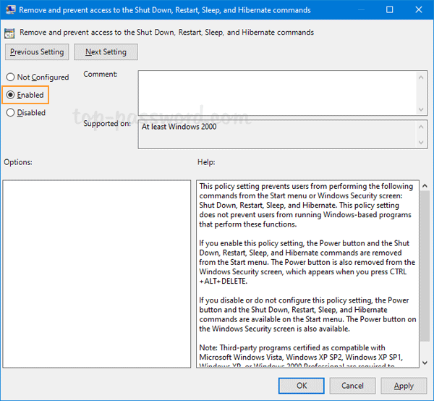434x401 pixels.
Task: Maximize the policy setting window
Action: tap(390, 10)
